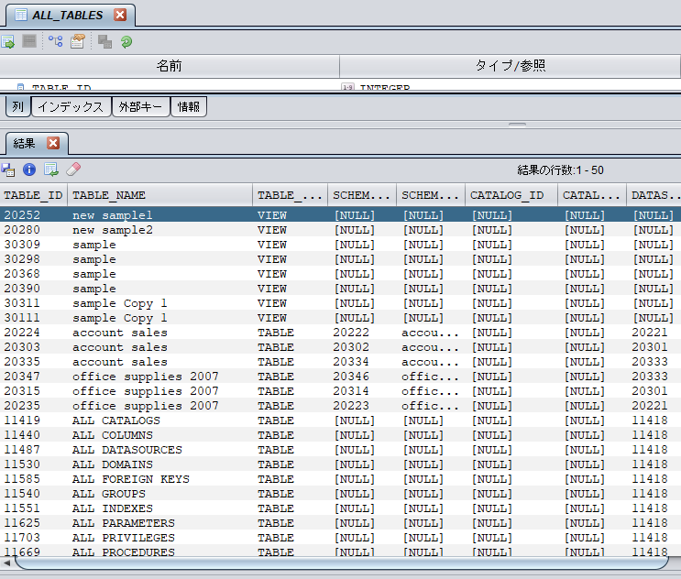Click the タイプ/参照 column header
The height and width of the screenshot is (579, 681).
click(x=511, y=66)
